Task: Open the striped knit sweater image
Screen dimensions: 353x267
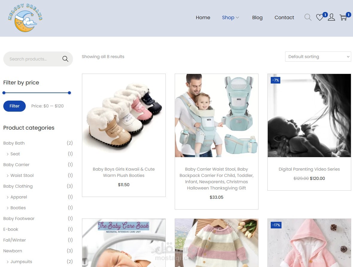Action: click(x=217, y=243)
